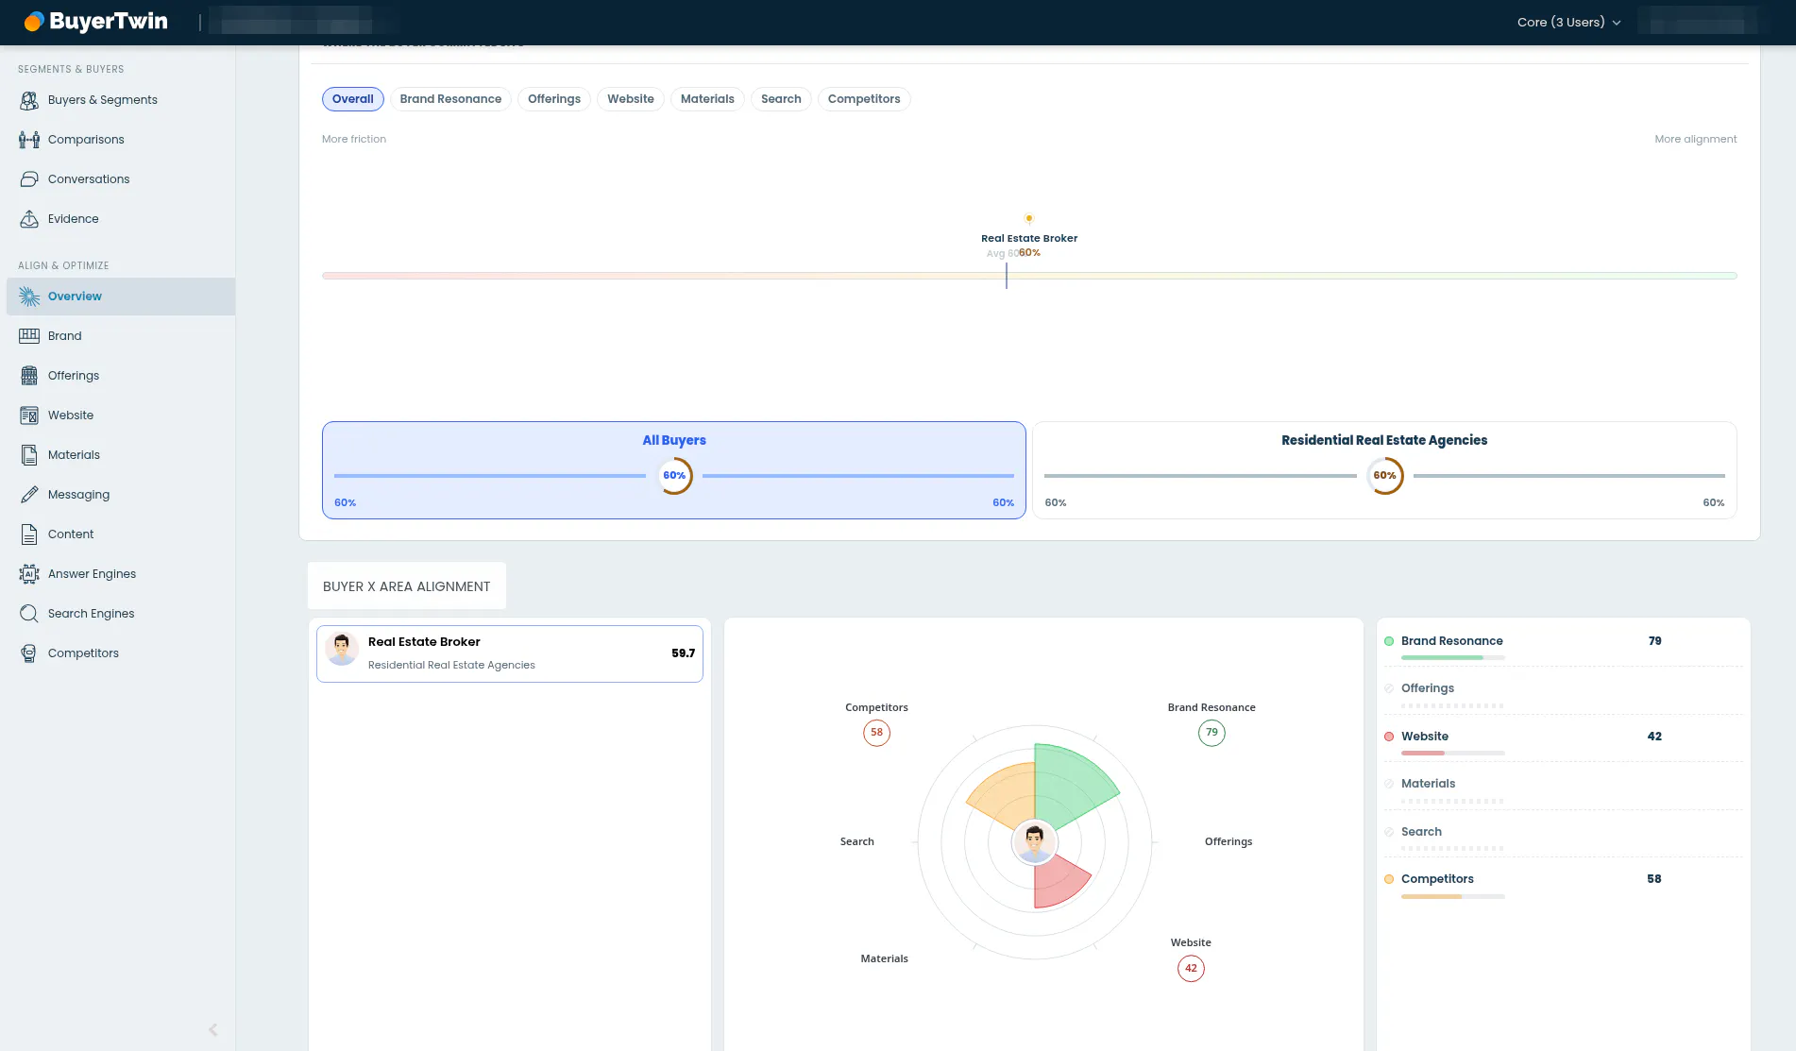Select the Website filter tab
The width and height of the screenshot is (1796, 1051).
(x=631, y=99)
